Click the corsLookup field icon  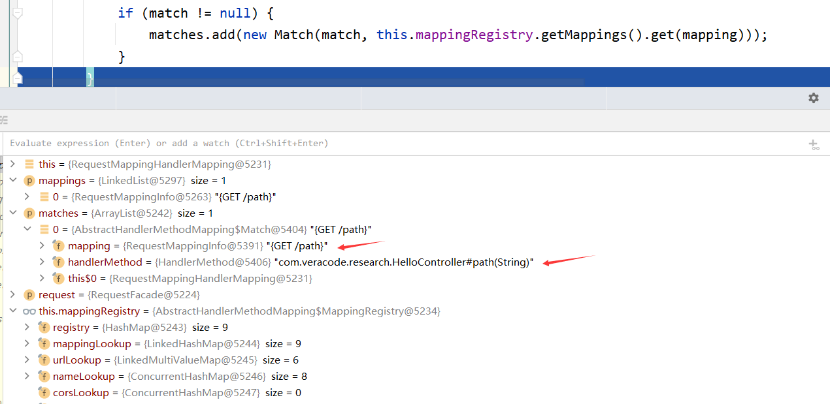44,392
